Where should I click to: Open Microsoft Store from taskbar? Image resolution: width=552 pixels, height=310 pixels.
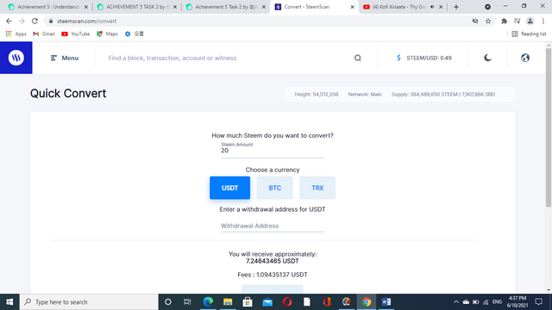coord(248,302)
